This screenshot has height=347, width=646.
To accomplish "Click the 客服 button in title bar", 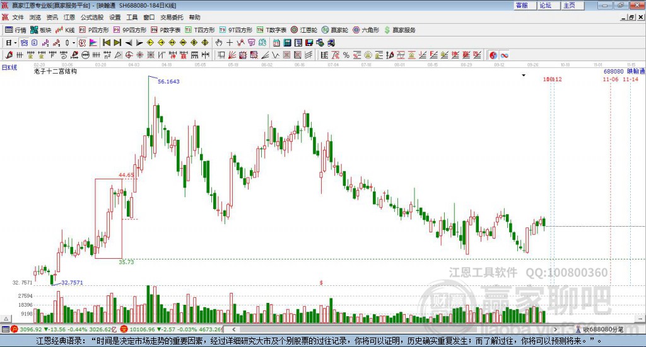I will [x=524, y=5].
